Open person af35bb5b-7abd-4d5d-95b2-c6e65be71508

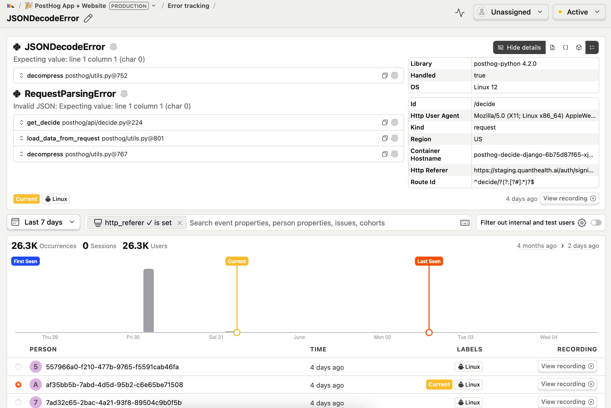point(114,385)
